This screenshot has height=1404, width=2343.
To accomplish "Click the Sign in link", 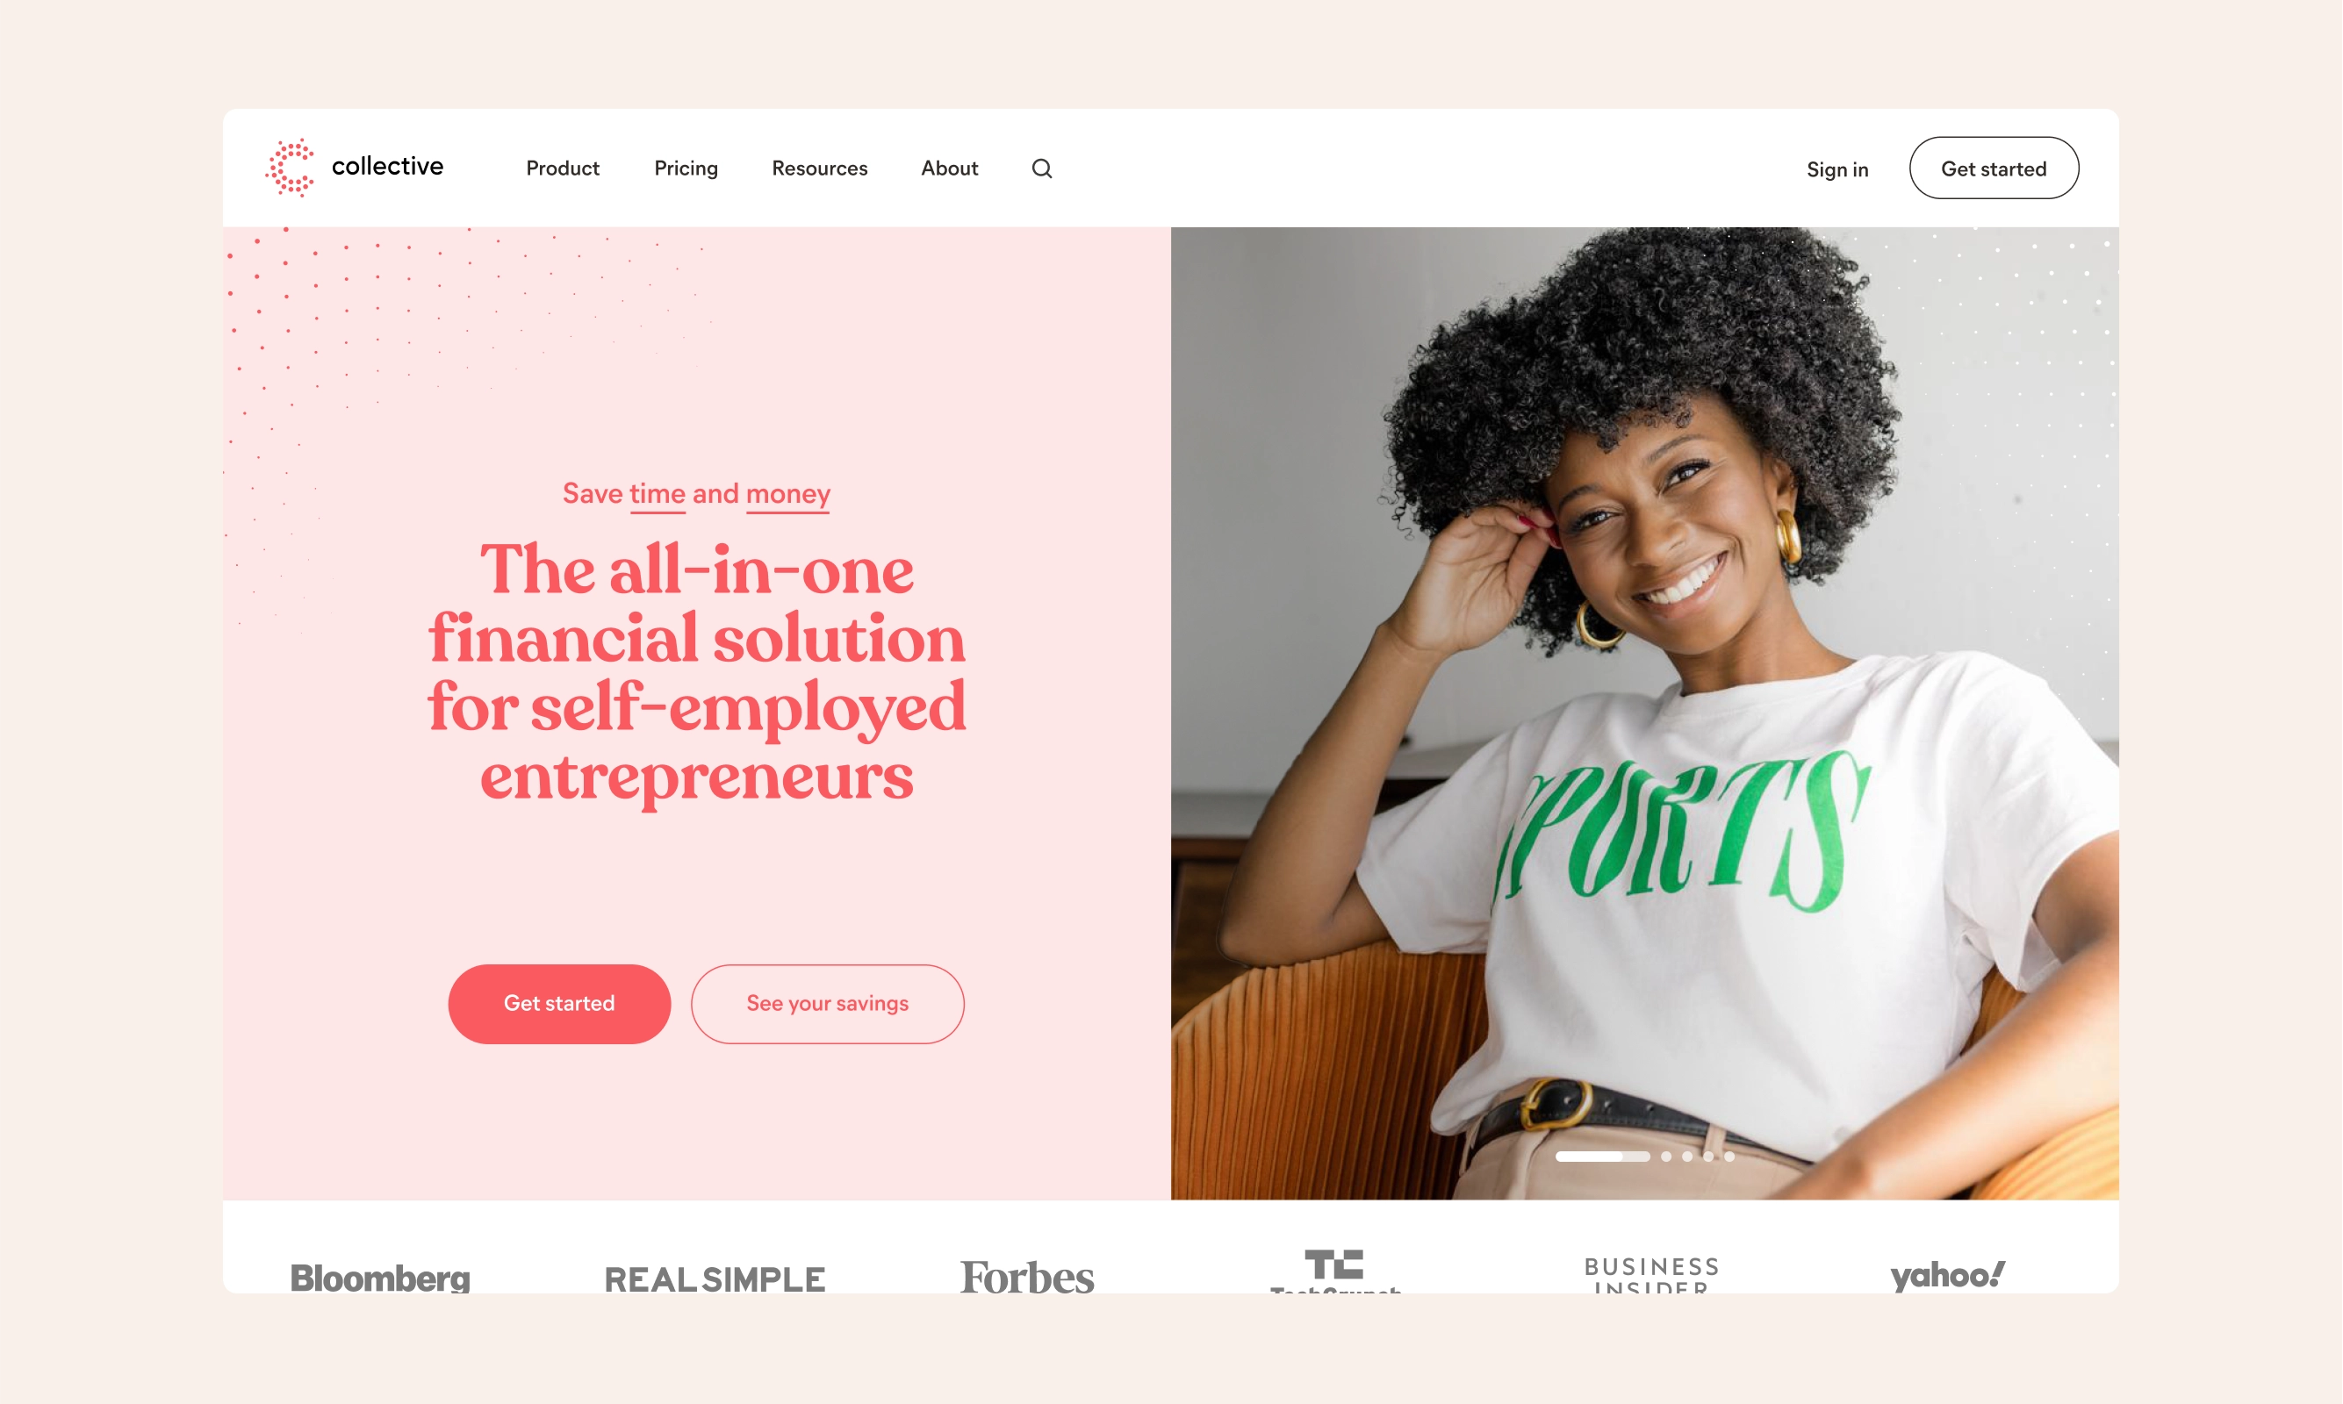I will click(1836, 169).
